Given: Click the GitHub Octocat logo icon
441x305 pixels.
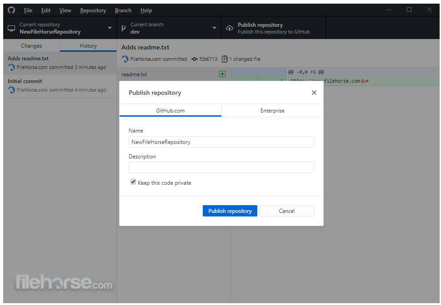Looking at the screenshot, I should tap(11, 10).
